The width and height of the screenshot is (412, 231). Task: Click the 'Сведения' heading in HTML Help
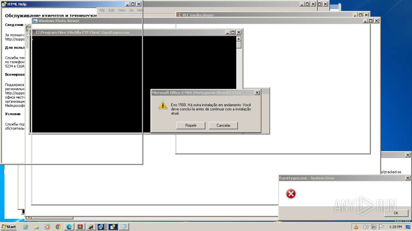coord(14,25)
